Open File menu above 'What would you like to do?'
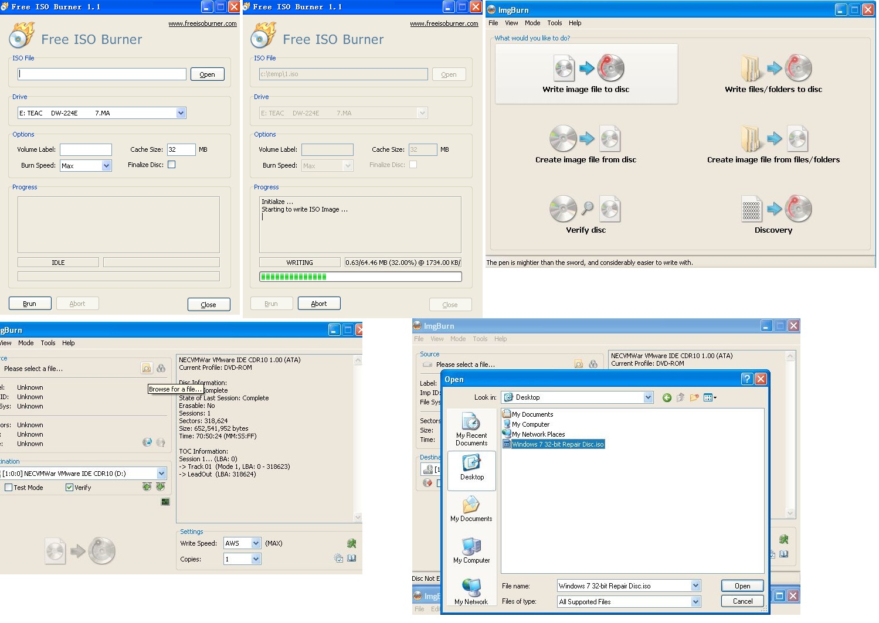The height and width of the screenshot is (623, 879). coord(493,23)
